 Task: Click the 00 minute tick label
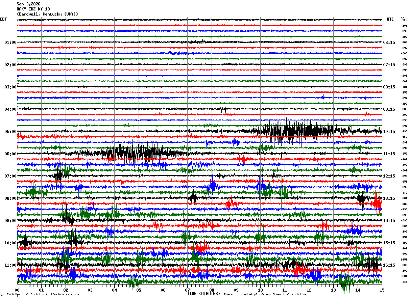click(17, 290)
